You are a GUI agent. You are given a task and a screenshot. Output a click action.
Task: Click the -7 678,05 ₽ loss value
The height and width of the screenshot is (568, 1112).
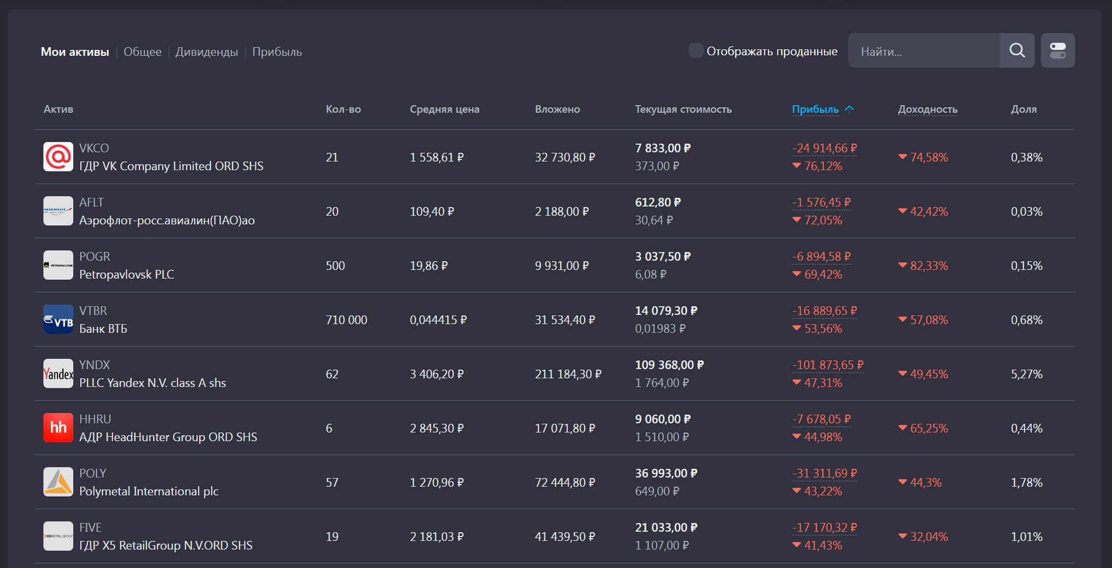click(822, 419)
